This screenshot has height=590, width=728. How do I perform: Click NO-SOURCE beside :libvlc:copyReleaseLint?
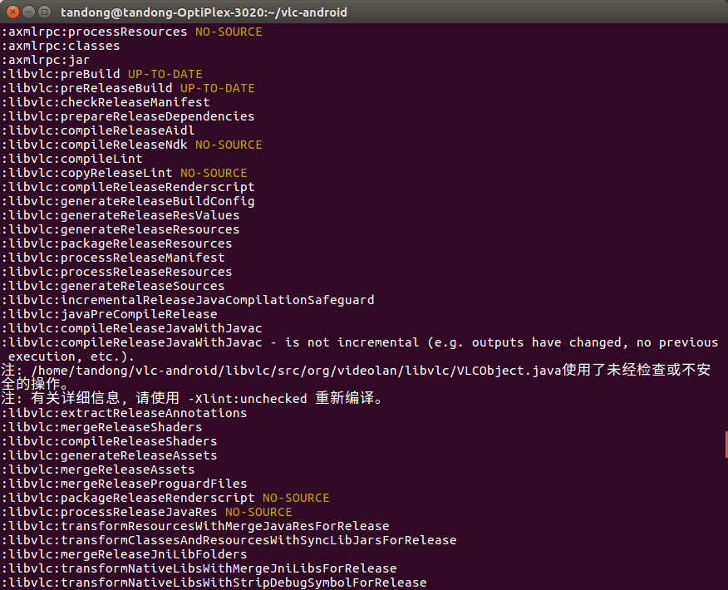click(214, 173)
